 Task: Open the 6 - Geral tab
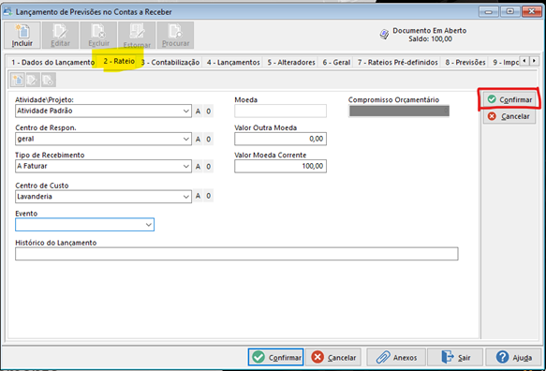336,63
